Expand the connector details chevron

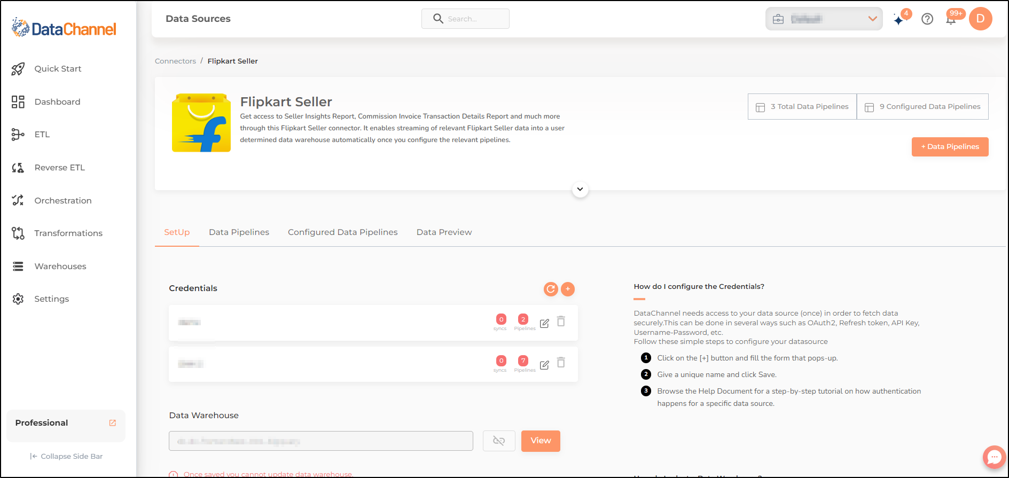coord(580,190)
